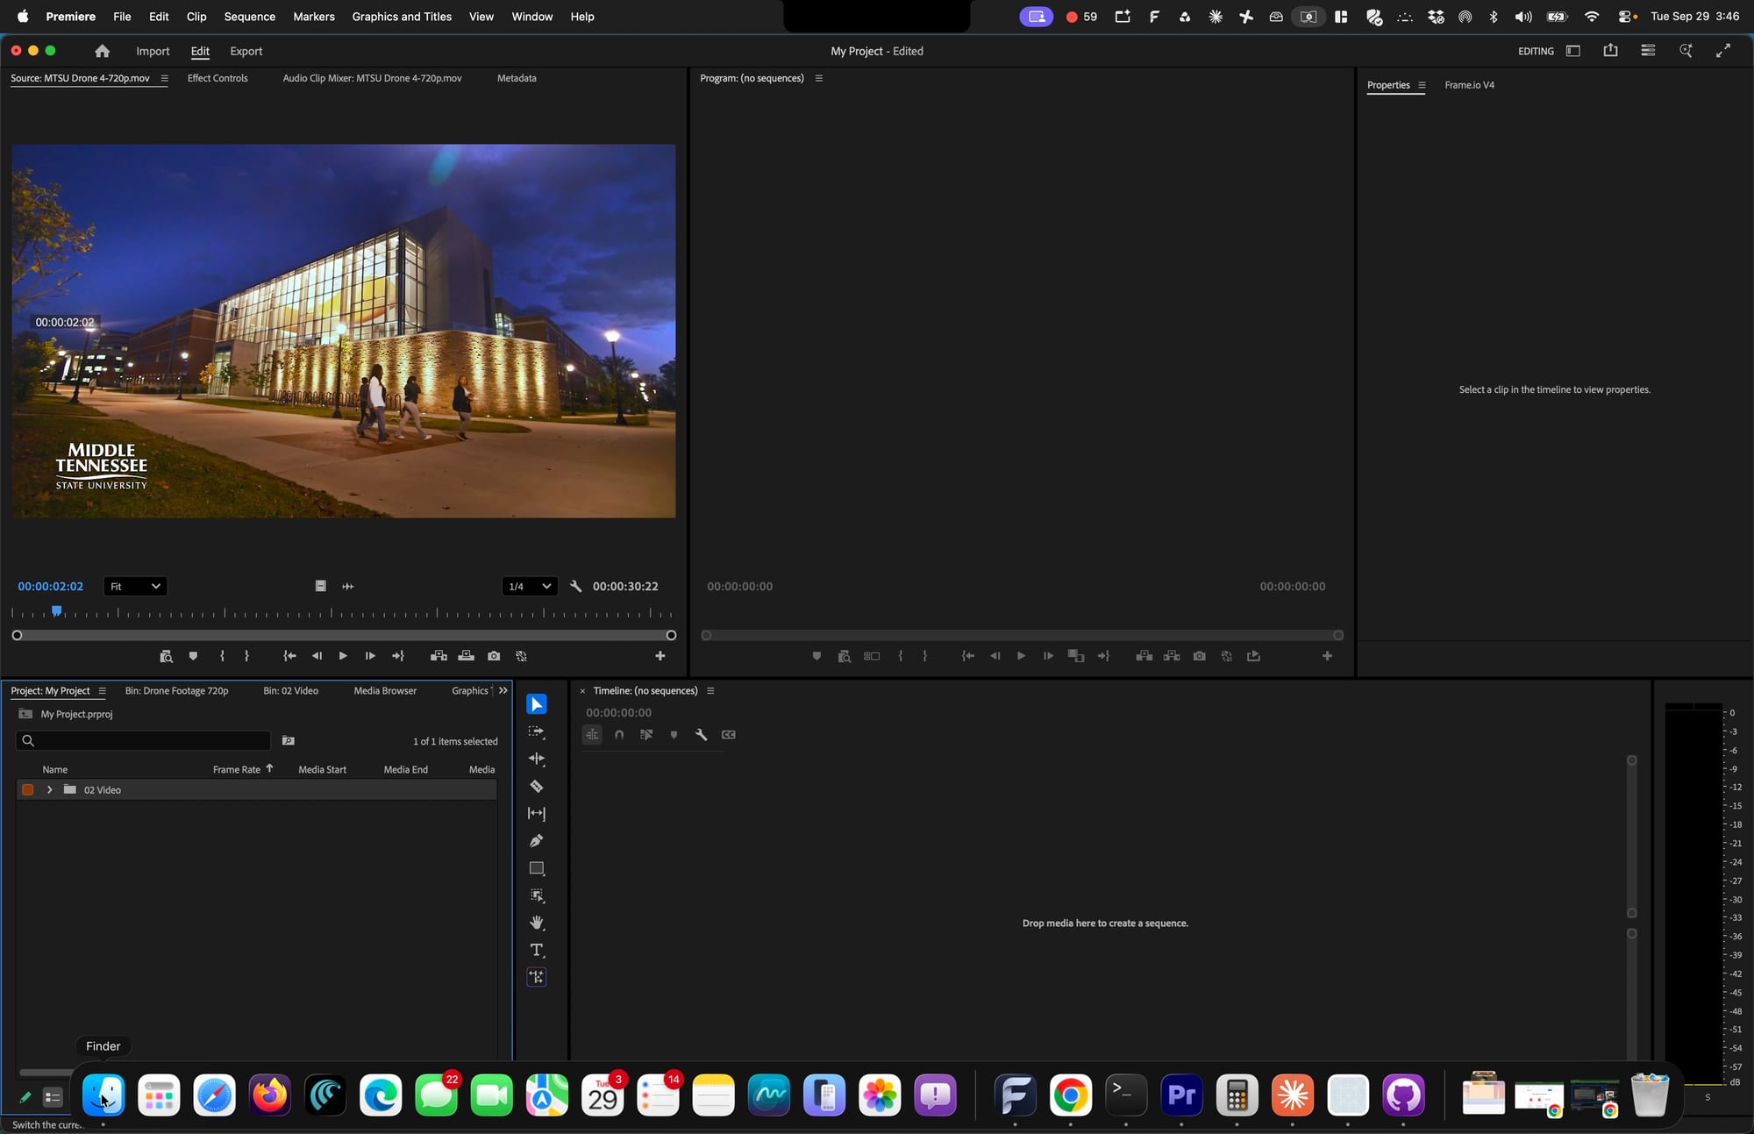Click the Source monitor zoom scroll bar
This screenshot has height=1134, width=1754.
click(344, 635)
